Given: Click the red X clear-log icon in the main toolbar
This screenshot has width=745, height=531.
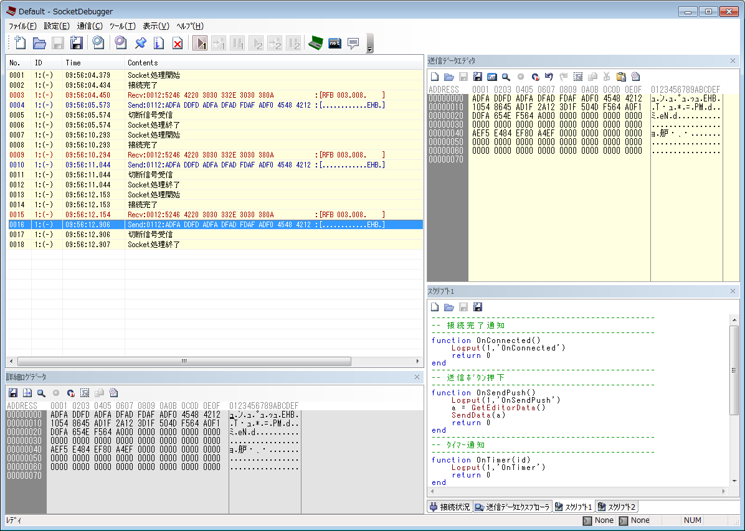Looking at the screenshot, I should 178,43.
